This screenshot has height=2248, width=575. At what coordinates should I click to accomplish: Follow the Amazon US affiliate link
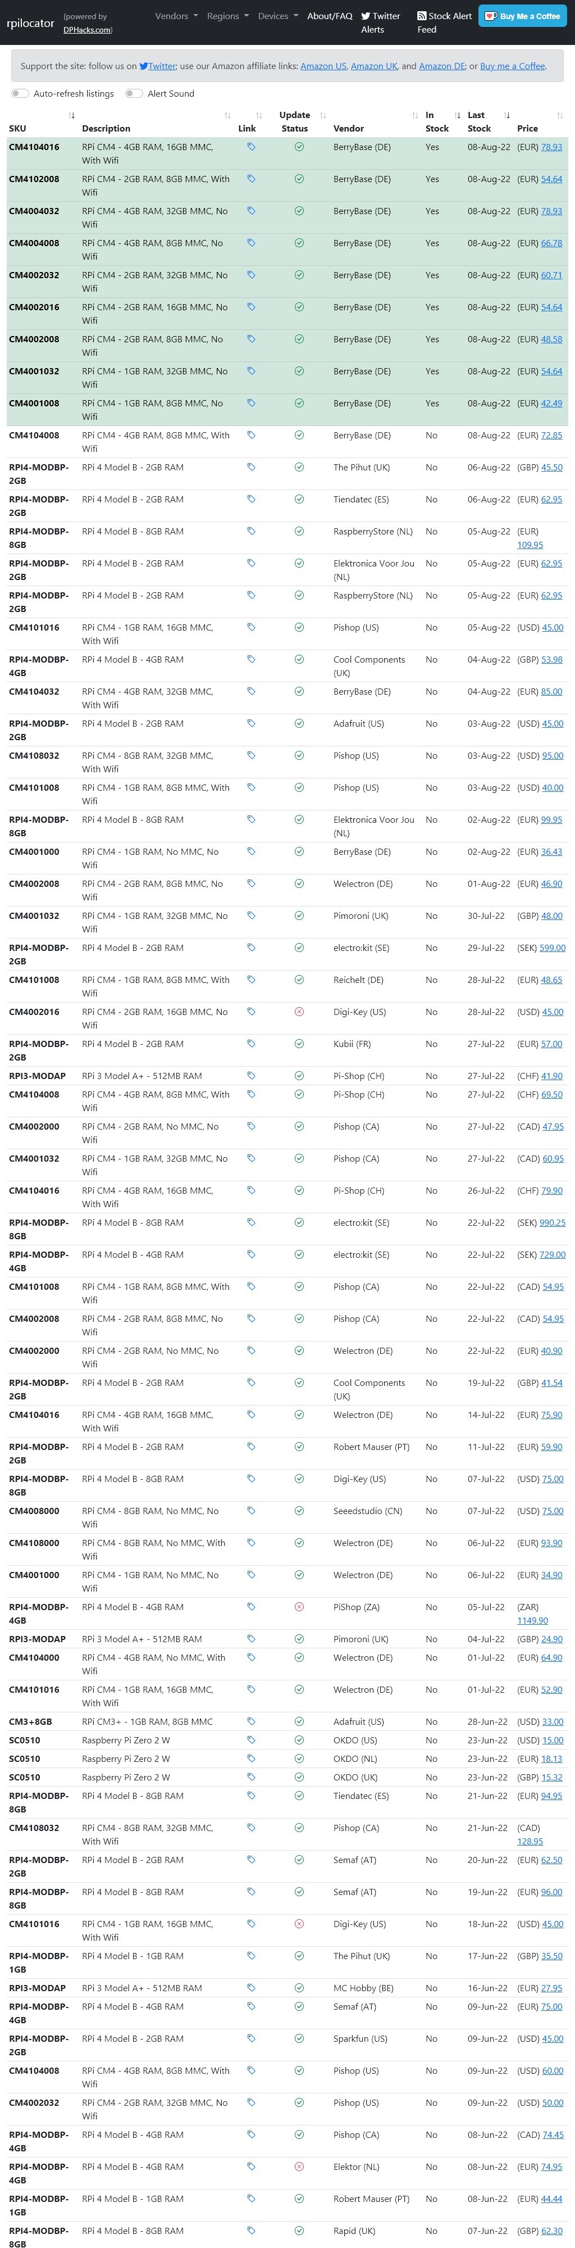point(323,66)
